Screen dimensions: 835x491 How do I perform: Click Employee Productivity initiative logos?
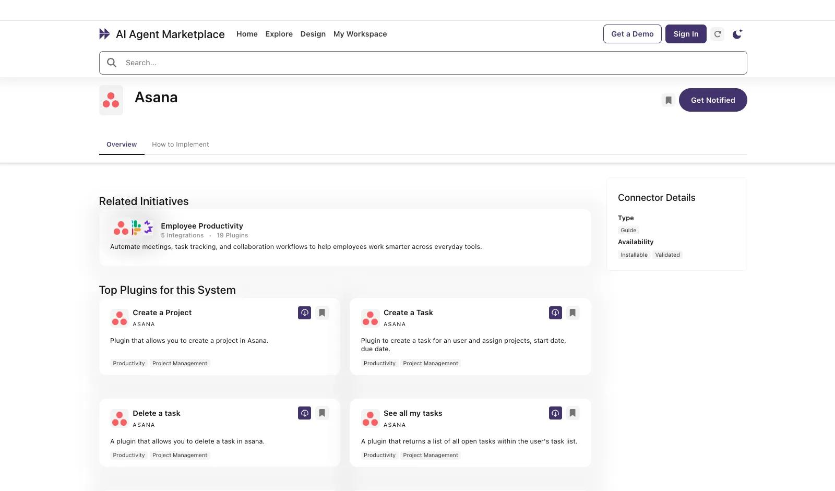coord(133,228)
